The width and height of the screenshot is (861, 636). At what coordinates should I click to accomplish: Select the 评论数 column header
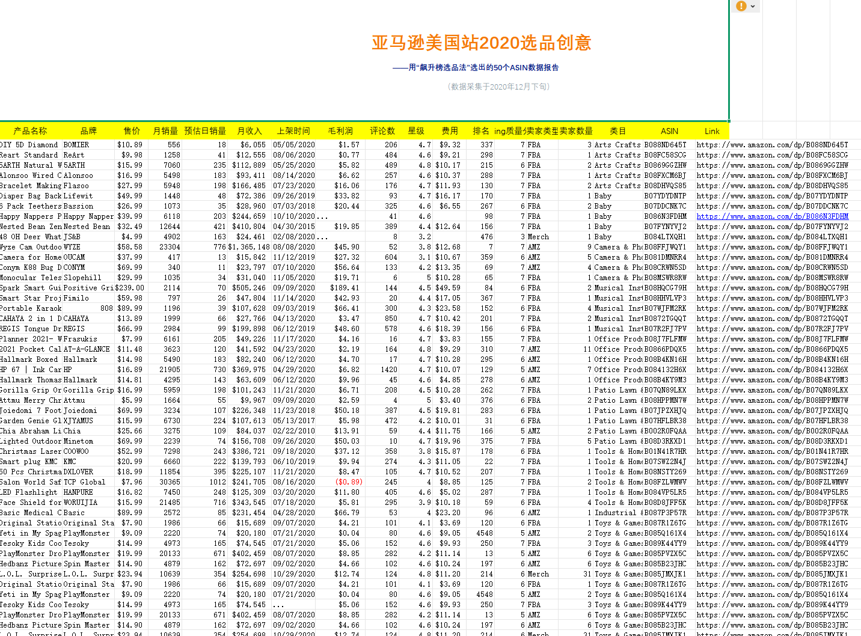click(x=382, y=131)
